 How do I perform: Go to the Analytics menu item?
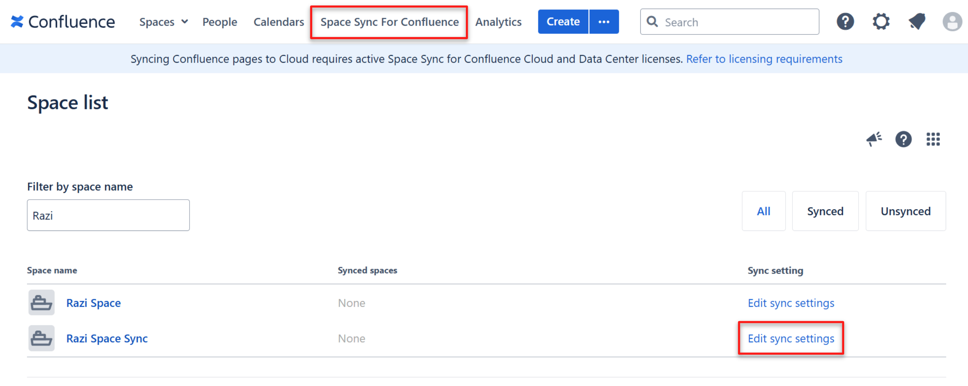tap(498, 22)
